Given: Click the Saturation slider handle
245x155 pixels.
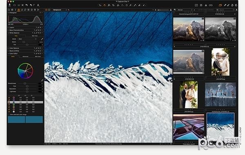Looking at the screenshot, I should tap(27, 89).
